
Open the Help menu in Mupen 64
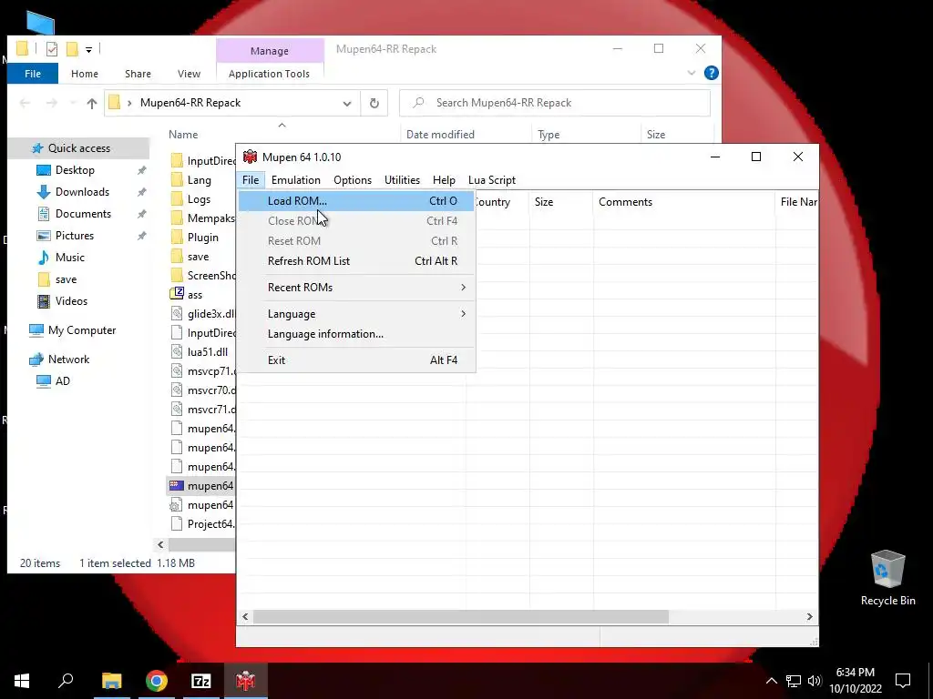click(x=444, y=180)
